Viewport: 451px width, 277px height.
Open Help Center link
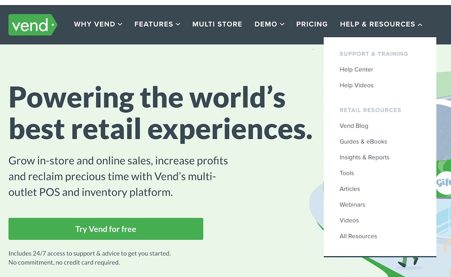coord(356,69)
